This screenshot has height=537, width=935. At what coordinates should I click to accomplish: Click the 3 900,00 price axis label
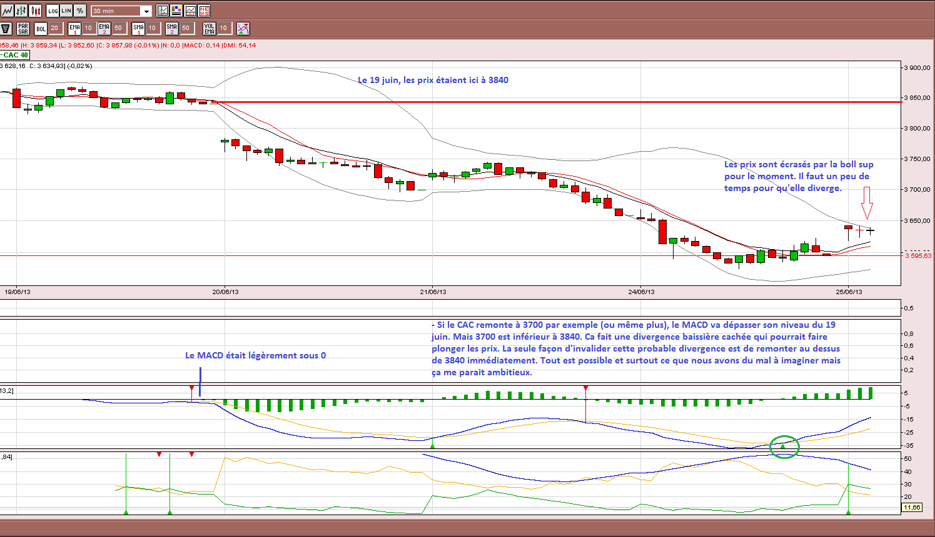point(917,67)
